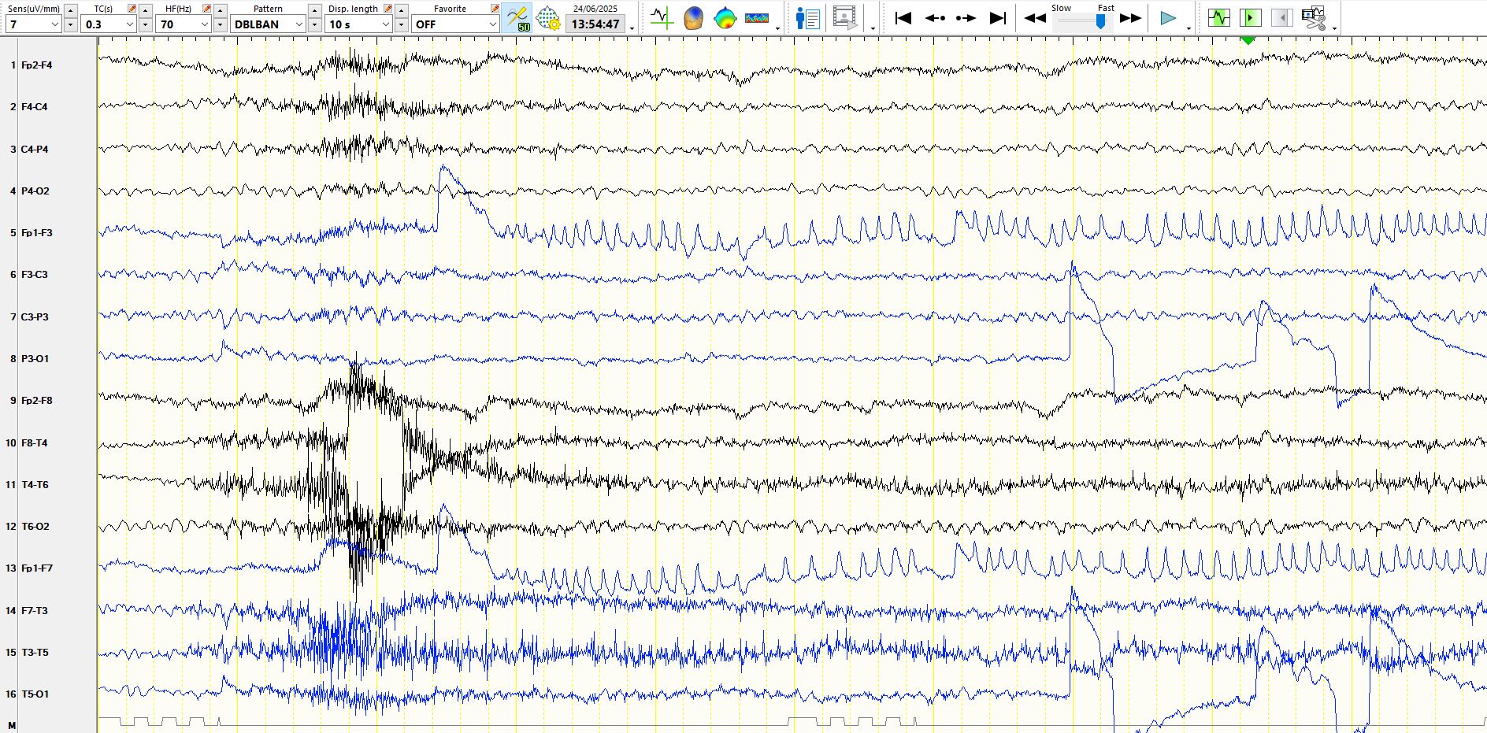The width and height of the screenshot is (1487, 733).
Task: Click the green event marker above the traces
Action: point(1248,39)
